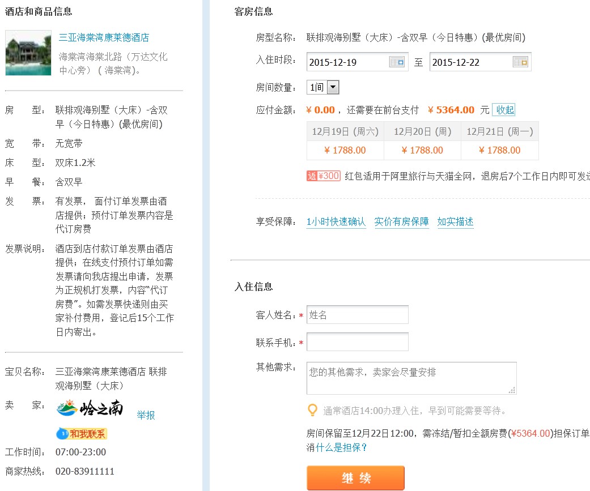
Task: Click the other requests text area
Action: 411,378
